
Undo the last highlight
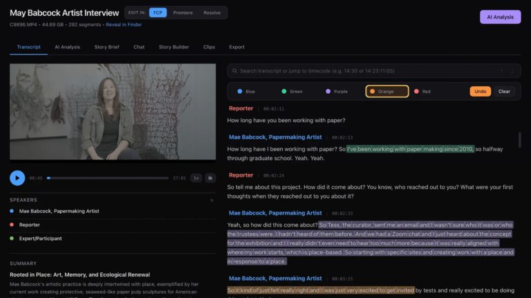click(x=481, y=91)
